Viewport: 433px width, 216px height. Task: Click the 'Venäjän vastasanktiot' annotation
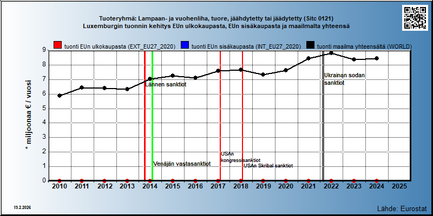182,164
